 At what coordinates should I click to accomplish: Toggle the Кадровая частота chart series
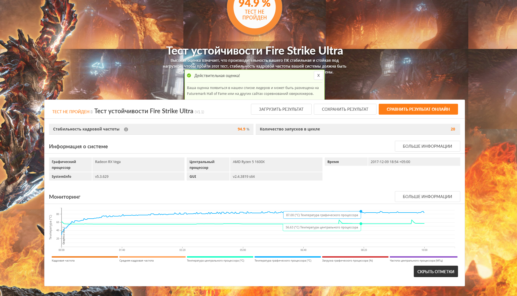(85, 259)
